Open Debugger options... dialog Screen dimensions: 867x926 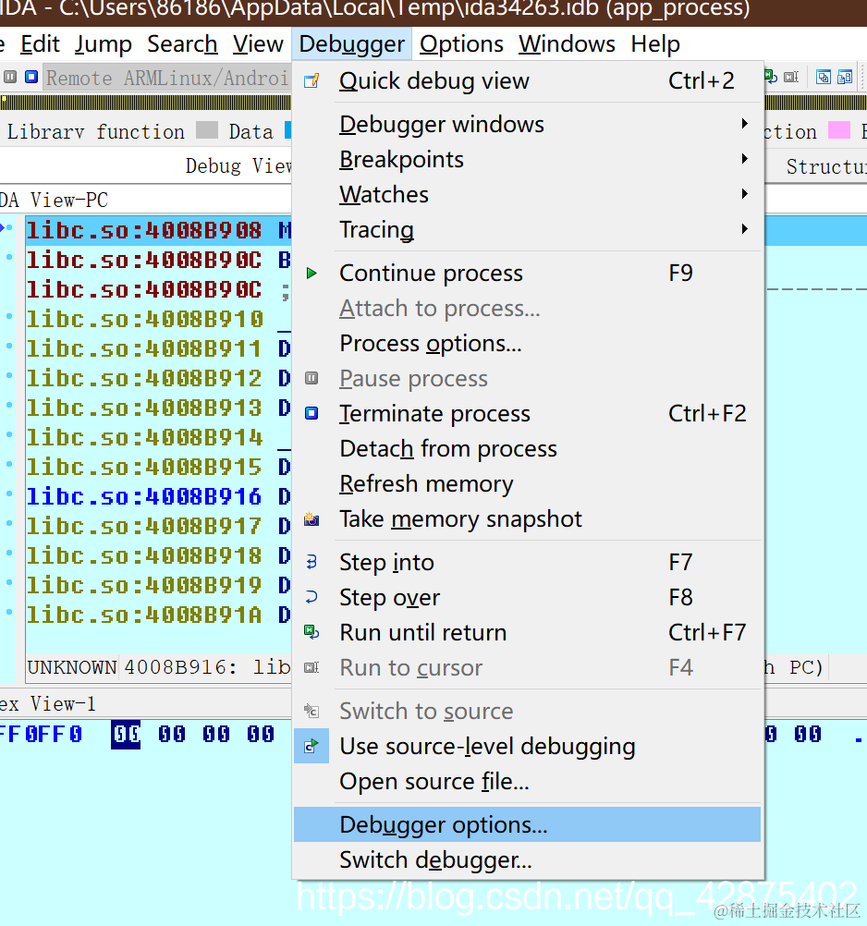[527, 824]
